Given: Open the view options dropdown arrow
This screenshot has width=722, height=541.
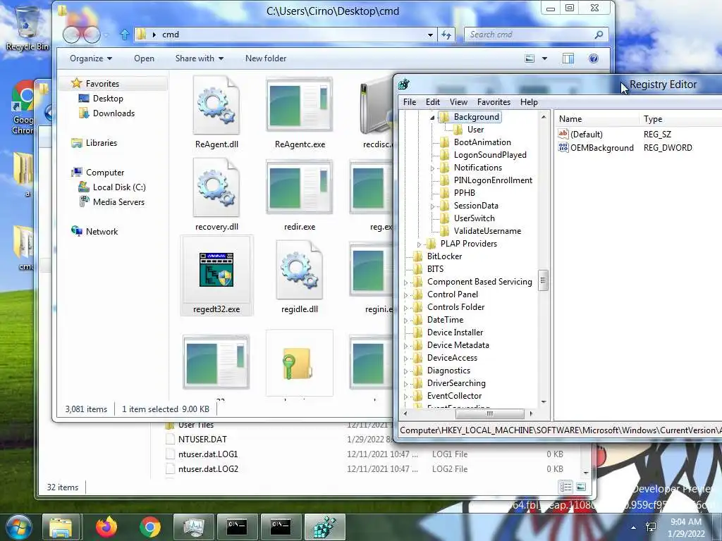Looking at the screenshot, I should point(545,58).
